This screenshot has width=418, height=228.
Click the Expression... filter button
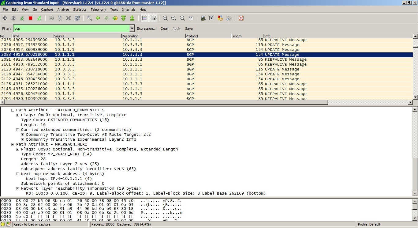tap(146, 28)
